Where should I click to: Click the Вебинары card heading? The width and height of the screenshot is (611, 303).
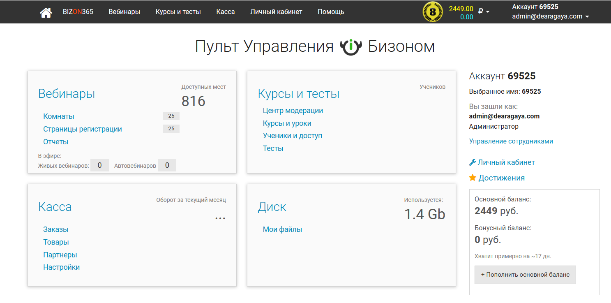pos(67,94)
